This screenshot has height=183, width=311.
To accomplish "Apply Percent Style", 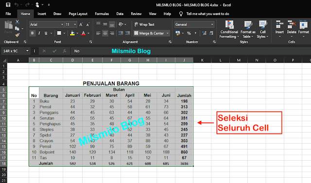I will (189, 33).
